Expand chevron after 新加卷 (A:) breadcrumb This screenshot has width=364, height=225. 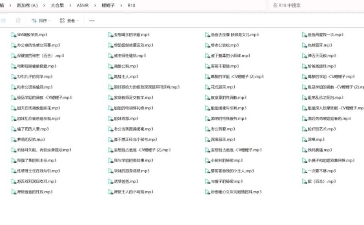(x=44, y=5)
